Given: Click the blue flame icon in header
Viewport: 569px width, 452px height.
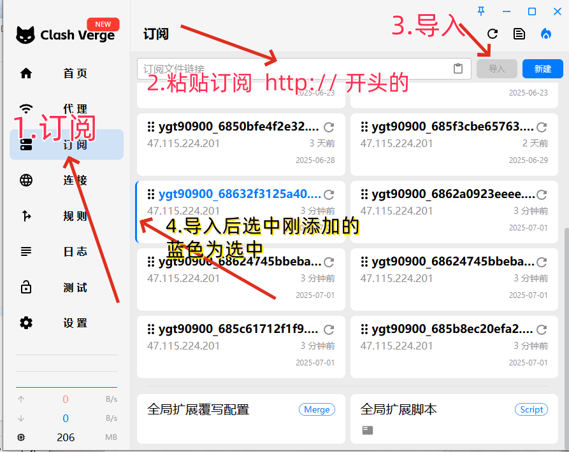Looking at the screenshot, I should click(x=546, y=34).
